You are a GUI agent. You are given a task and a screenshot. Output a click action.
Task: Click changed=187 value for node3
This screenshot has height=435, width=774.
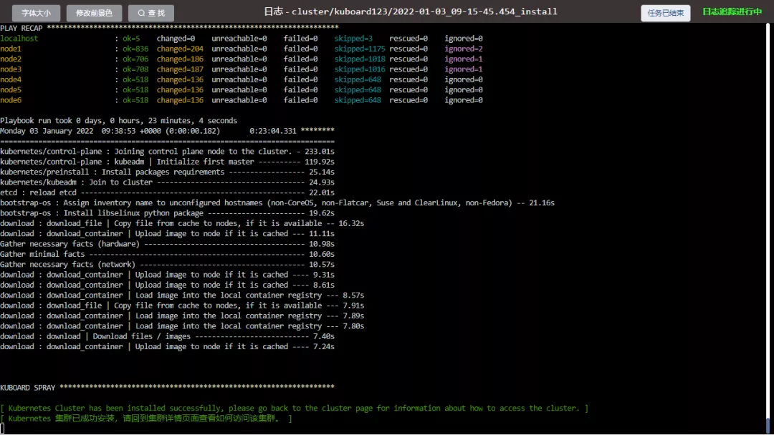(180, 69)
